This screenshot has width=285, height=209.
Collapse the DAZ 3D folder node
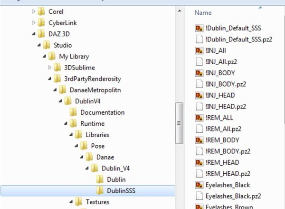pyautogui.click(x=34, y=34)
